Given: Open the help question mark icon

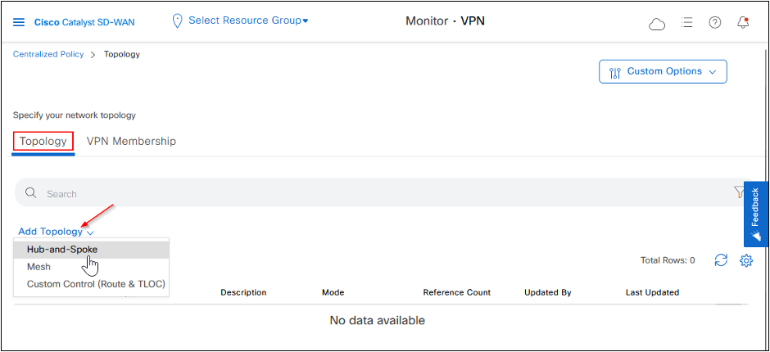Looking at the screenshot, I should click(x=715, y=22).
